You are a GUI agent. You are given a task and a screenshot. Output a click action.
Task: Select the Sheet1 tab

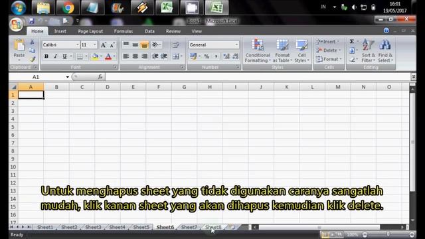click(x=45, y=227)
